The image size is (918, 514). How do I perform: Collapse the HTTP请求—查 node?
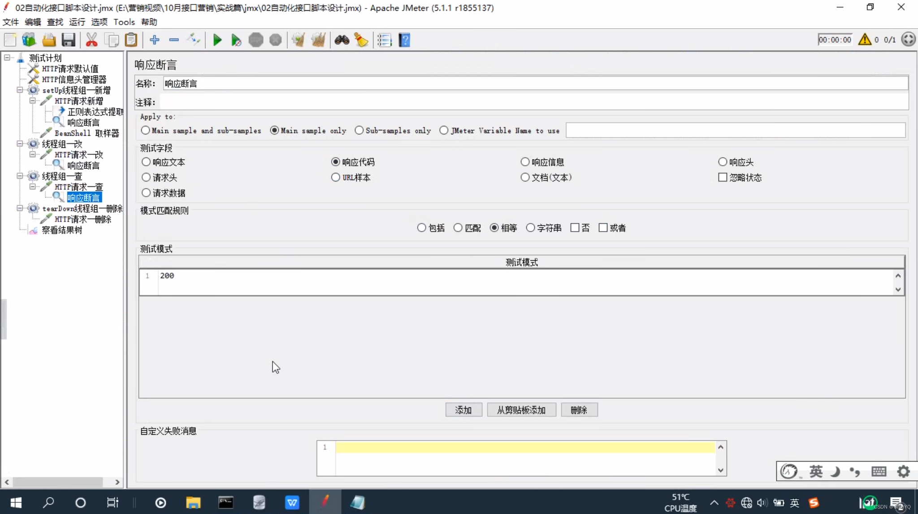[x=32, y=186]
